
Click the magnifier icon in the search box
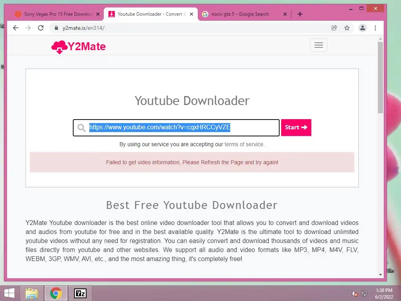[81, 128]
